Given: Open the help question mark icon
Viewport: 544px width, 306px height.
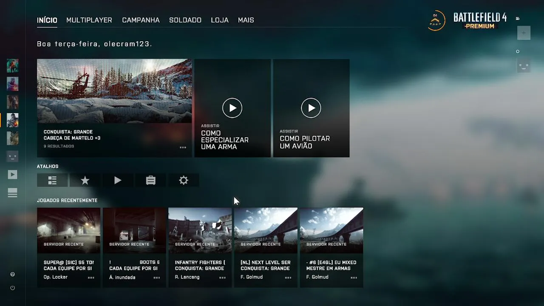Looking at the screenshot, I should click(12, 275).
